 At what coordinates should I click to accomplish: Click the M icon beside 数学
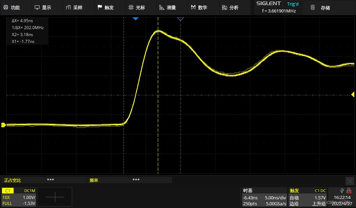point(193,7)
